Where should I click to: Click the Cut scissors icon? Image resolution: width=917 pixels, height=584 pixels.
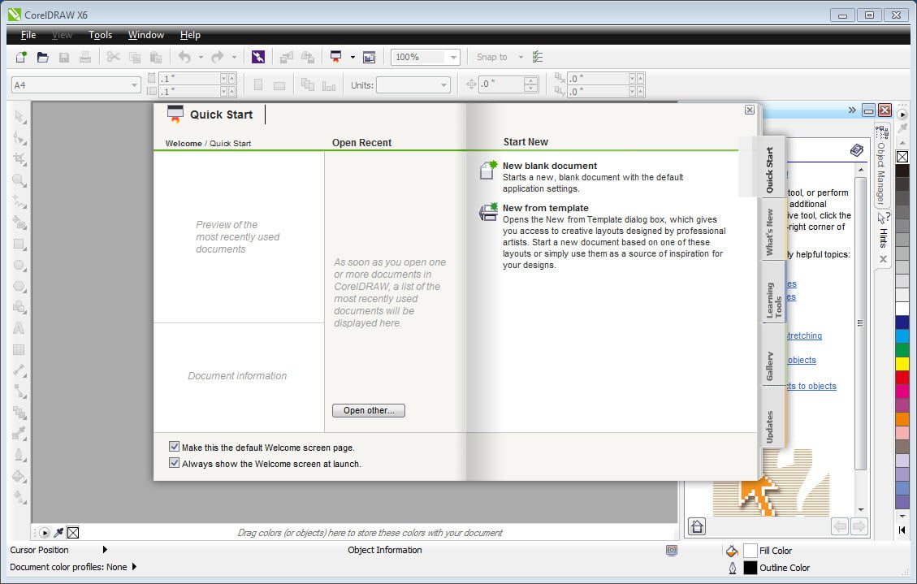point(114,57)
